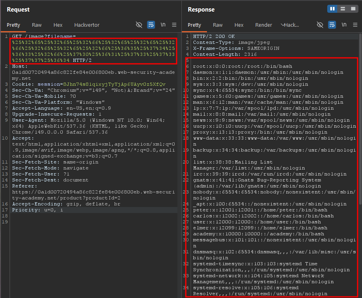The height and width of the screenshot is (298, 362).
Task: Switch Response view to the Pretty tab
Action: point(195,25)
